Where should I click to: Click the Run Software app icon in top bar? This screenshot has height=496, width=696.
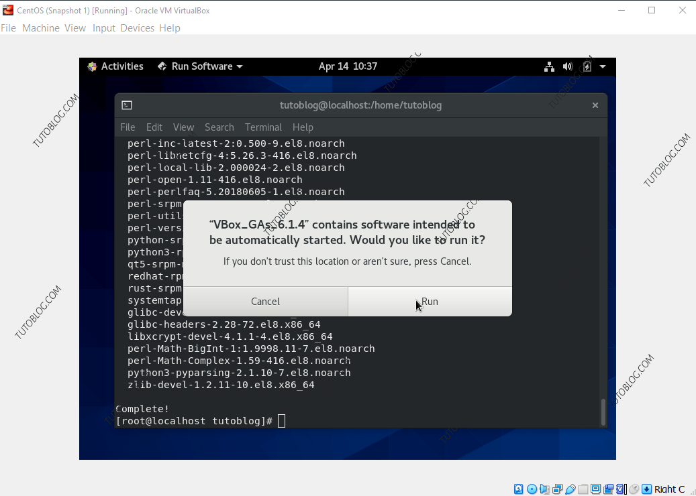click(x=162, y=66)
